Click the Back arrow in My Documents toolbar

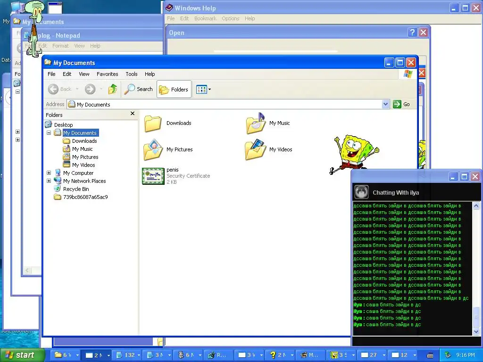coord(53,89)
